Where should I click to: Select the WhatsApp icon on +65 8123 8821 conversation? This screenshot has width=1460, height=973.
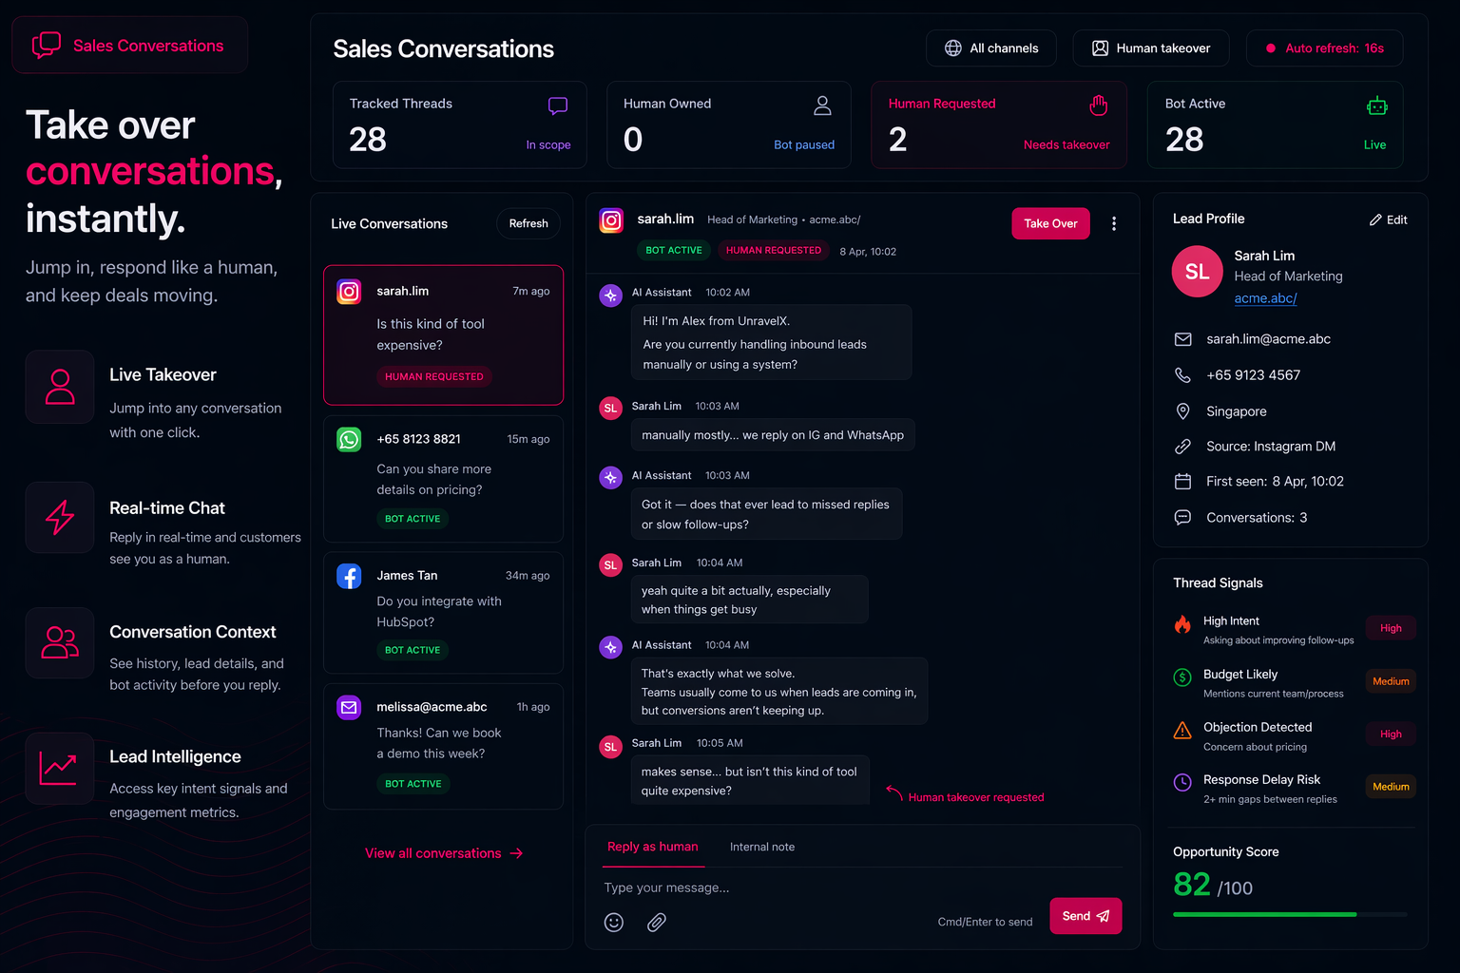click(349, 439)
